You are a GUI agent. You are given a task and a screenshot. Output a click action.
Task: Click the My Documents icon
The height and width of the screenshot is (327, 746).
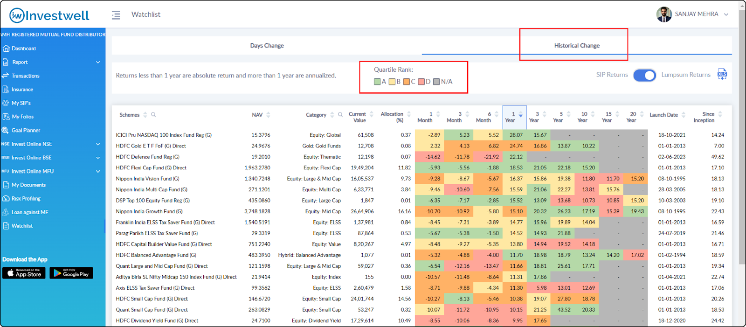[6, 185]
